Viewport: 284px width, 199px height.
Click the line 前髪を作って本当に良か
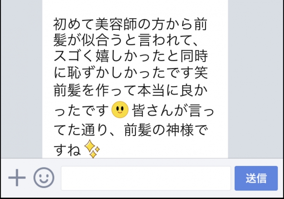(131, 90)
